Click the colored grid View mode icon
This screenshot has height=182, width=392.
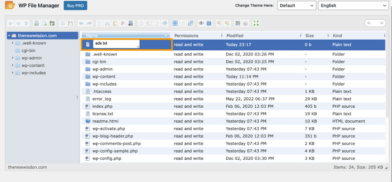238,23
